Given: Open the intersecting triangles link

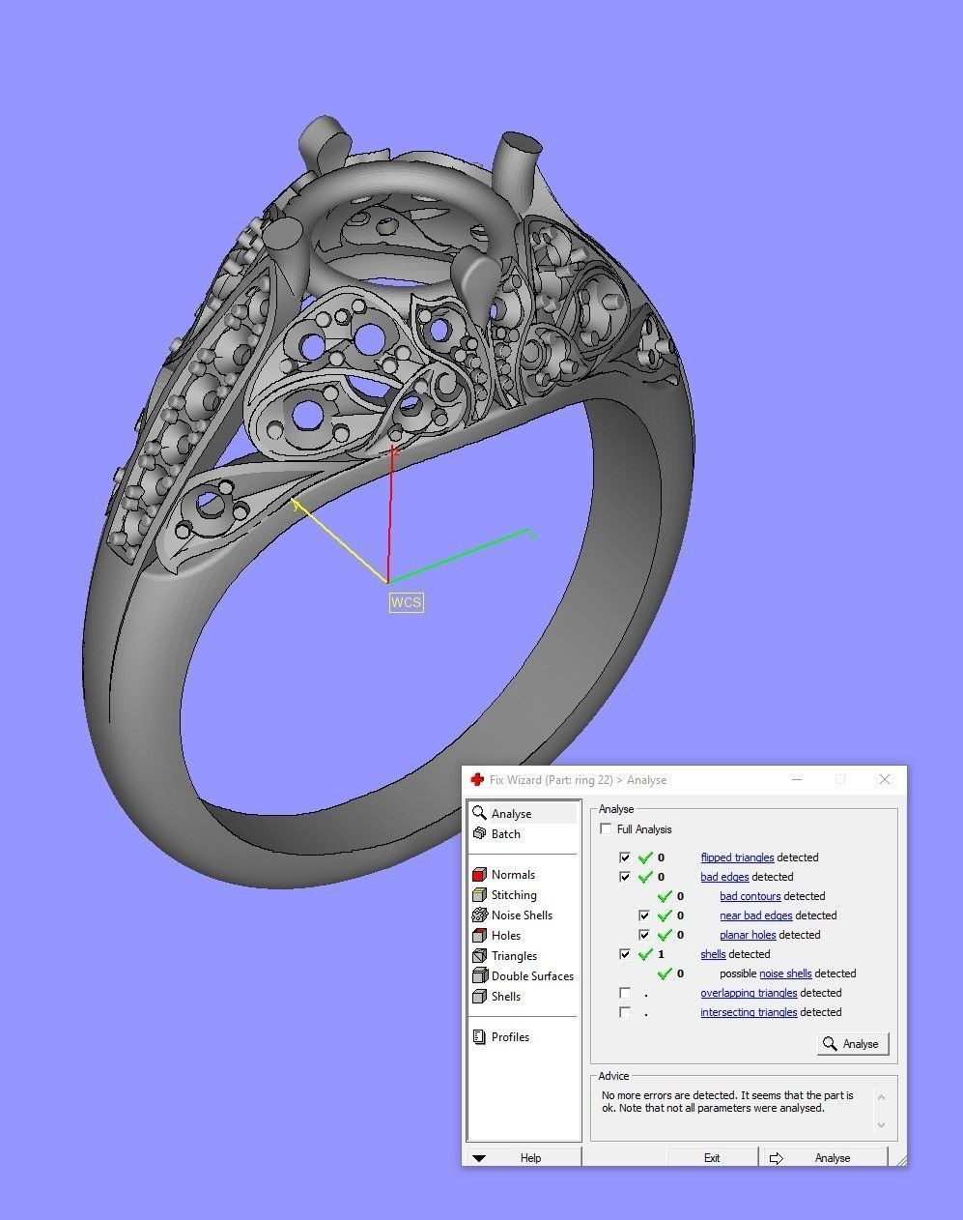Looking at the screenshot, I should click(x=749, y=1012).
